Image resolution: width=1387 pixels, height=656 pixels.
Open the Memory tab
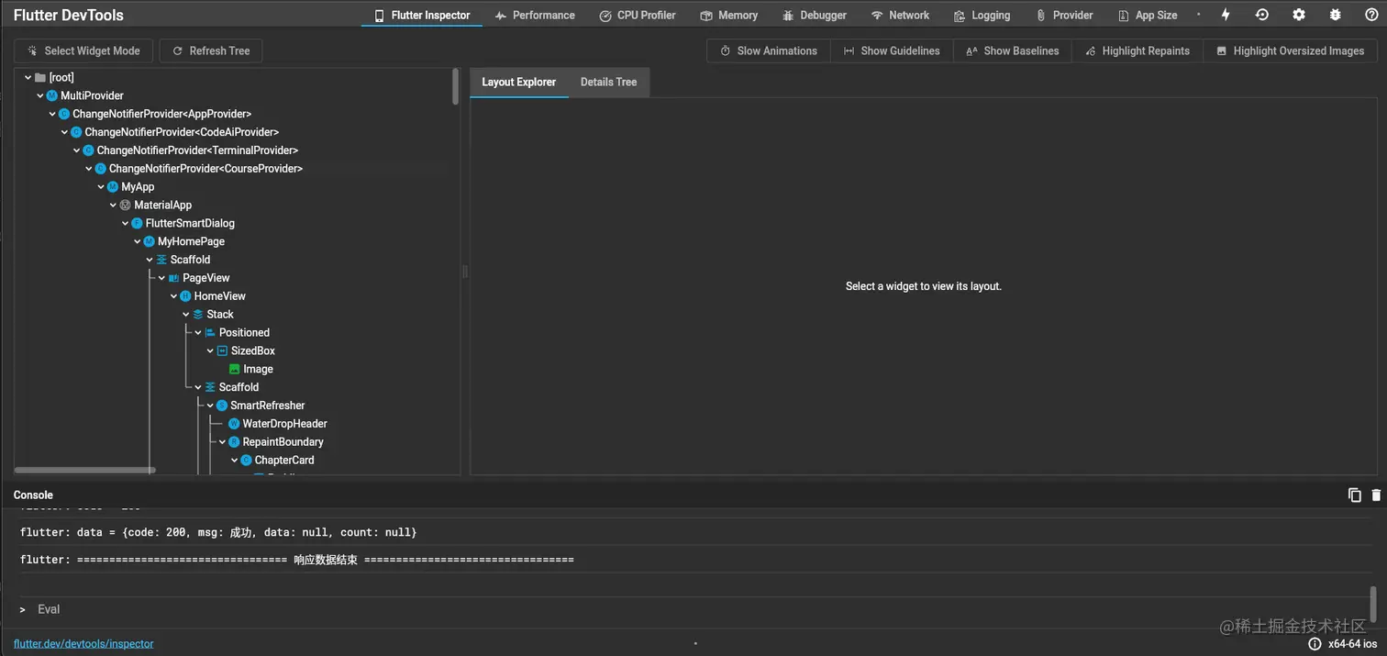(x=729, y=15)
